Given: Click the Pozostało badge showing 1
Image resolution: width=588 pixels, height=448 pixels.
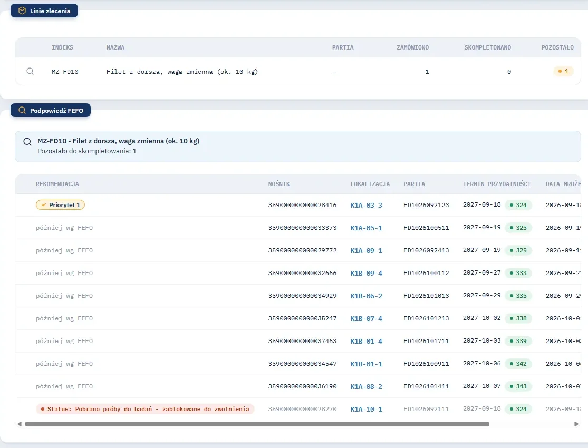Looking at the screenshot, I should coord(563,71).
